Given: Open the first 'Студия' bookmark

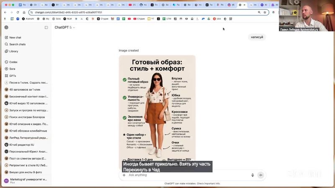Looking at the screenshot, I should coord(103,19).
